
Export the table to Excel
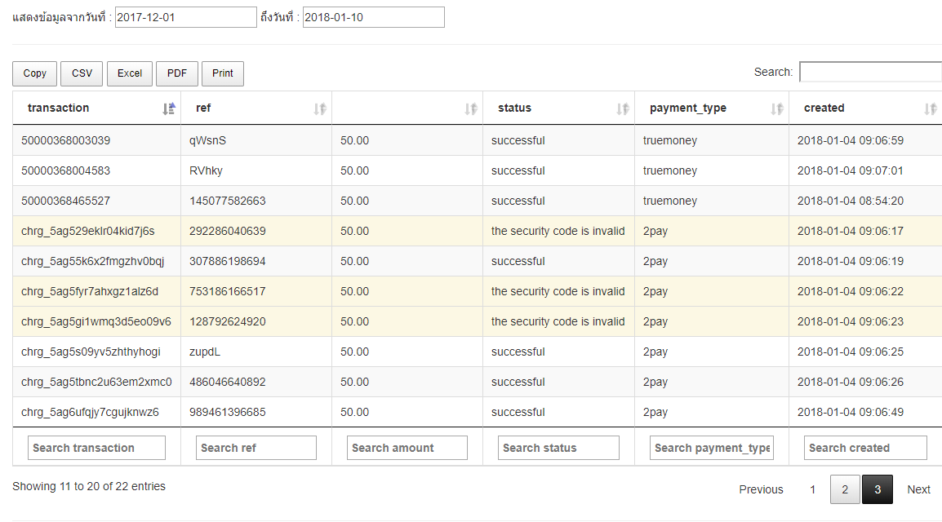(x=130, y=73)
